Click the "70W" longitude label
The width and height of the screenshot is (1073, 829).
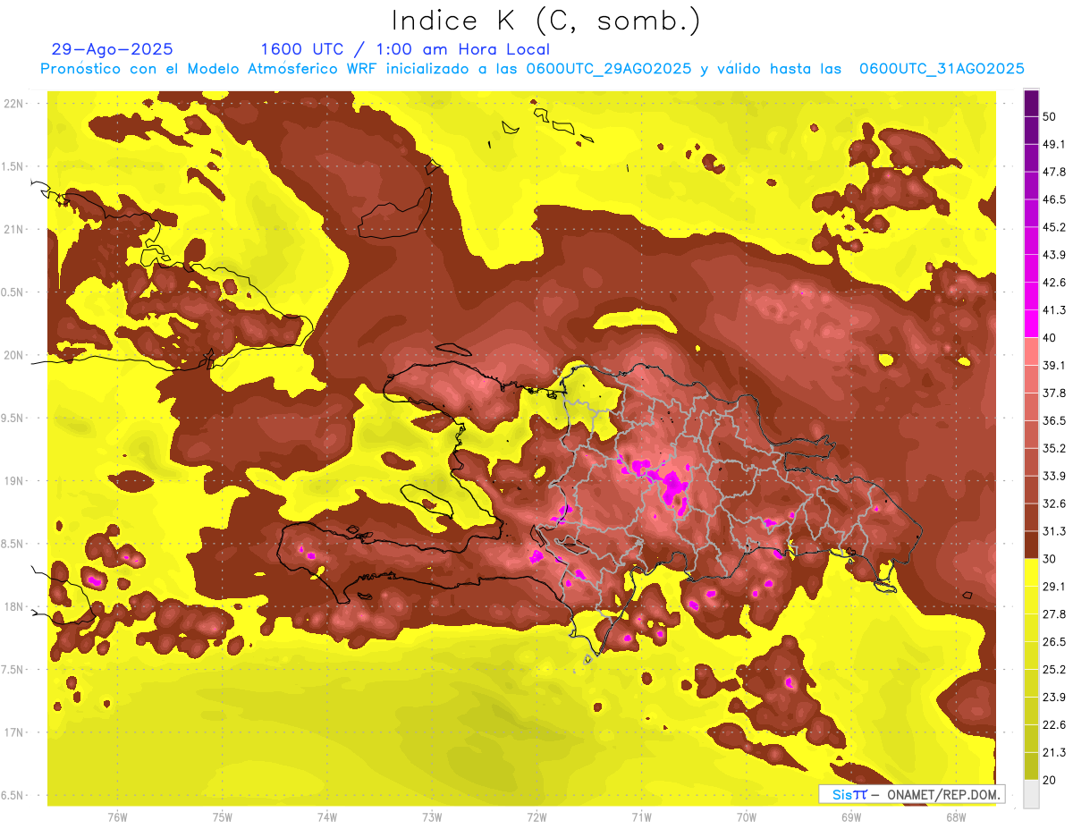(x=747, y=817)
